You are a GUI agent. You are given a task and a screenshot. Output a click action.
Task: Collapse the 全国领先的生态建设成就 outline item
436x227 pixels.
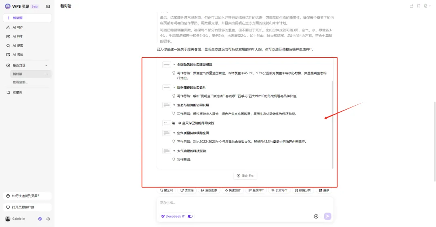click(x=174, y=65)
